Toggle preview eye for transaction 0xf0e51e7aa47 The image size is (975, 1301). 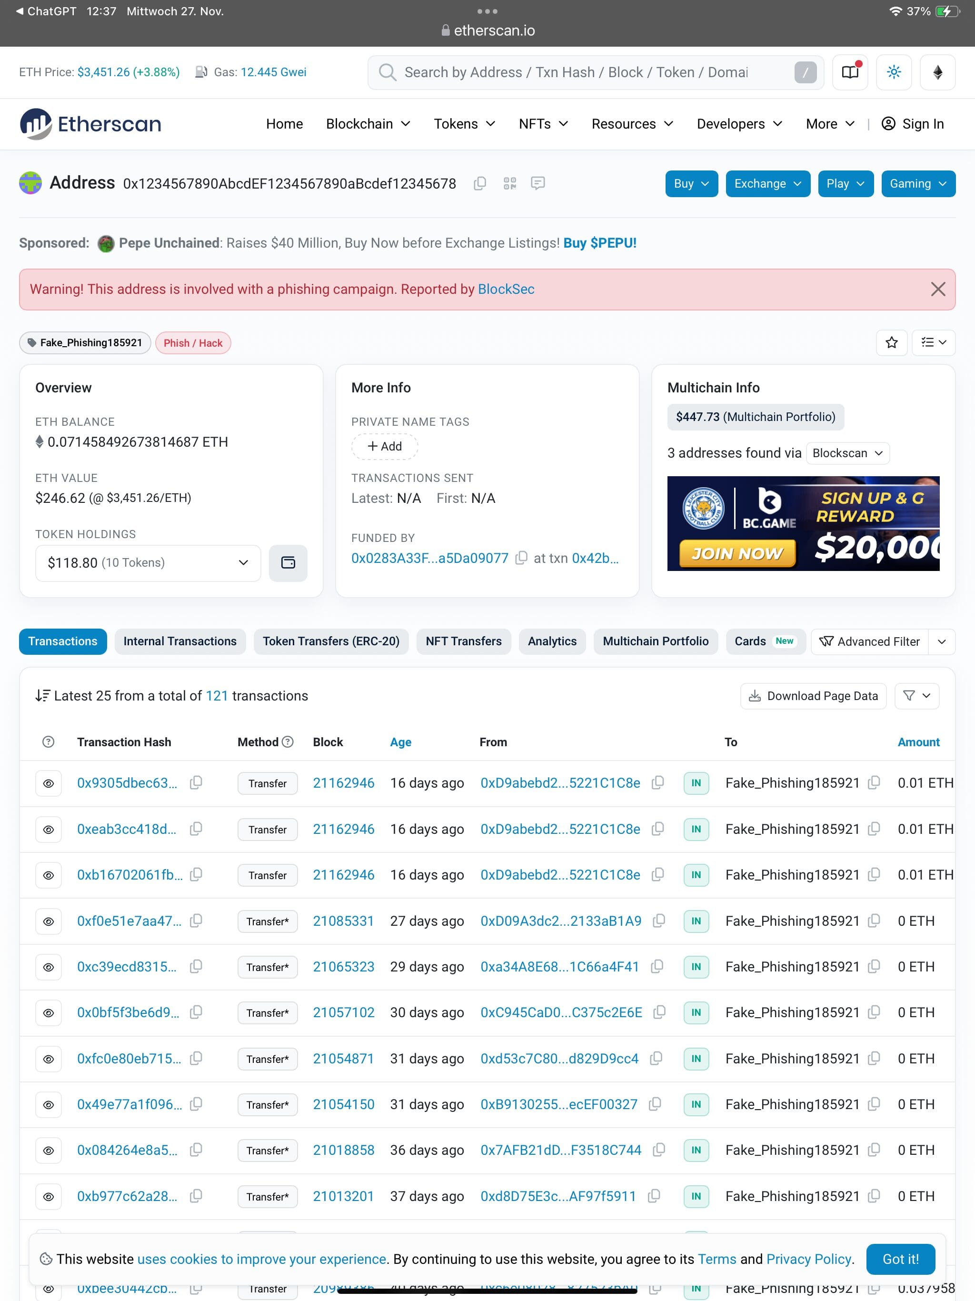[49, 921]
